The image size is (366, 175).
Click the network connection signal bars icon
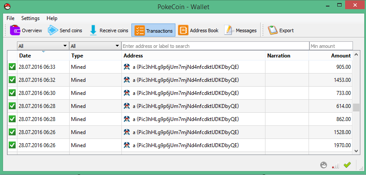tap(336, 165)
